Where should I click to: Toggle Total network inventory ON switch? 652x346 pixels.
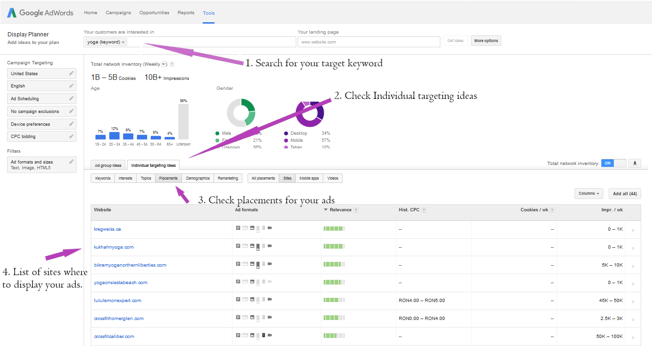pyautogui.click(x=614, y=163)
